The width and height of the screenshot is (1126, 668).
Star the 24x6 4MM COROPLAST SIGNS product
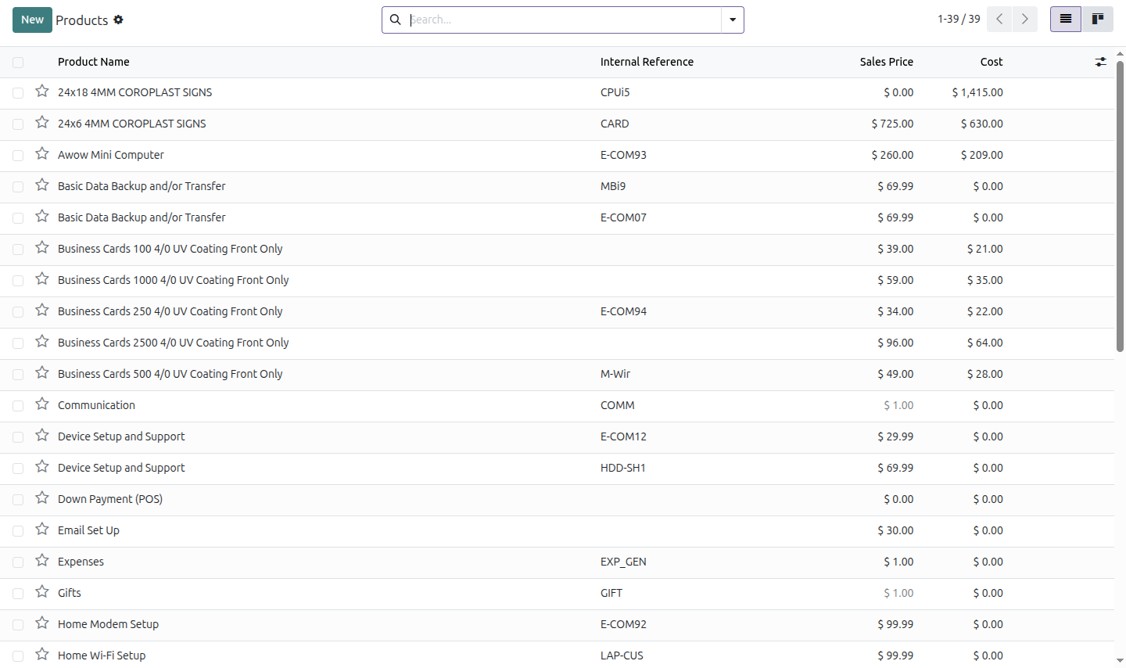(x=42, y=123)
